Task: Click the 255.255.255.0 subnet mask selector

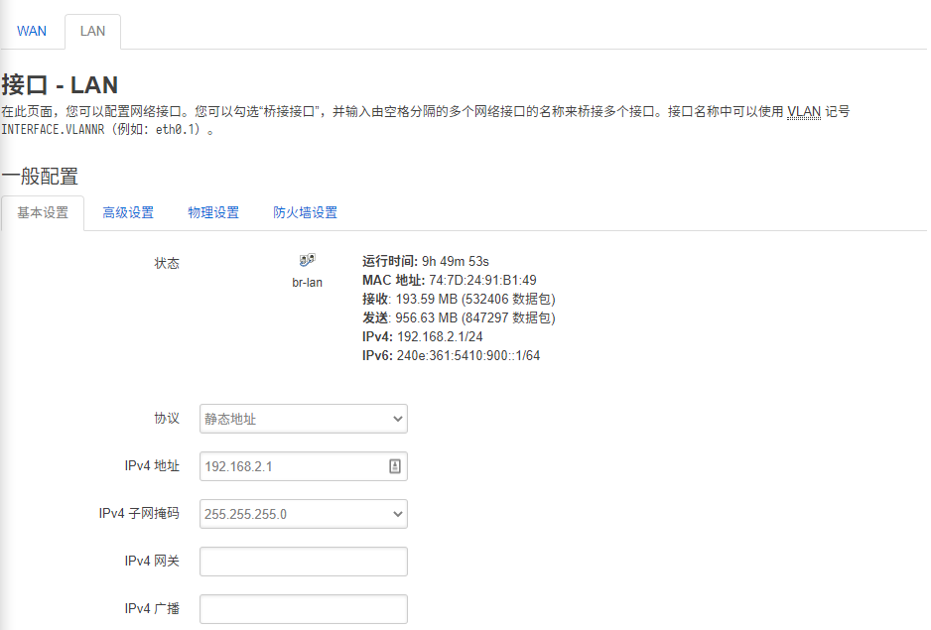Action: tap(303, 514)
